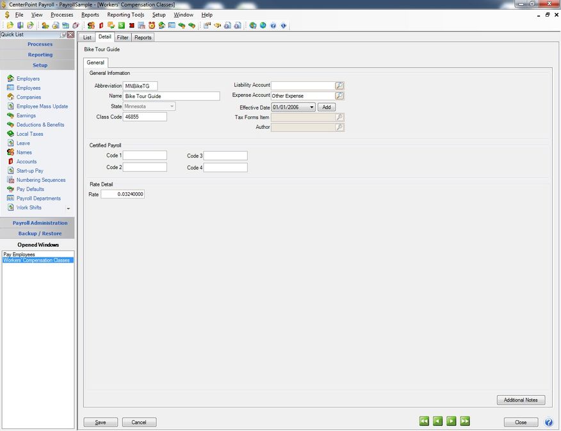This screenshot has width=561, height=431.
Task: Pin the Quick List panel
Action: [x=63, y=35]
